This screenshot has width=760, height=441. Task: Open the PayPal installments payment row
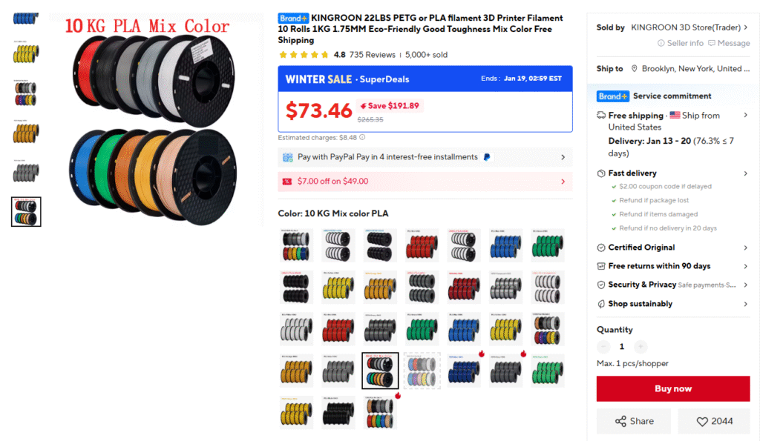point(425,157)
